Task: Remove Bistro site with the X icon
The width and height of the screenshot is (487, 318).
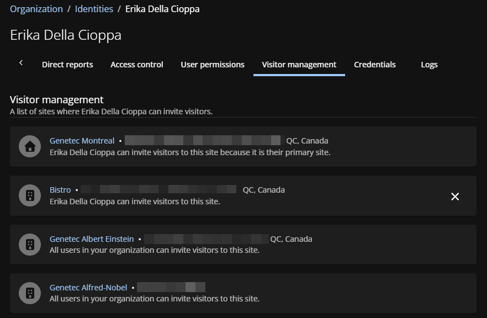Action: 455,197
